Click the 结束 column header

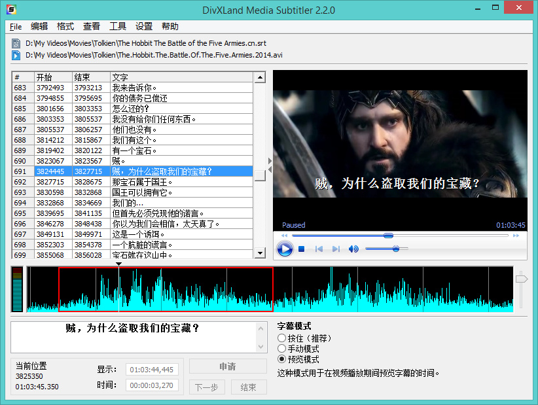[x=91, y=77]
